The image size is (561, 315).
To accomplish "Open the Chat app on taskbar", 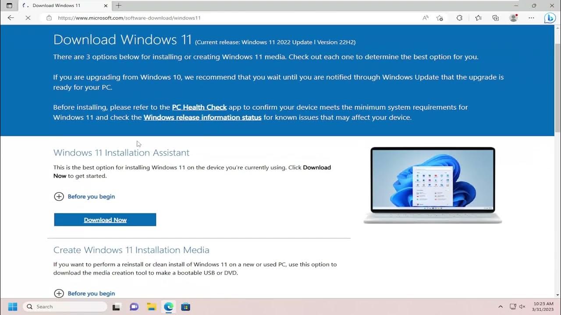I will tap(134, 307).
